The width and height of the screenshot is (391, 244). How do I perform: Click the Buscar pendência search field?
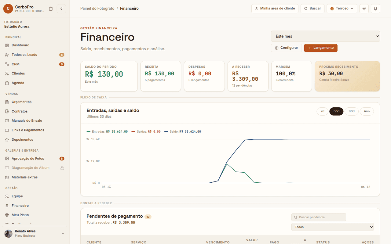(x=319, y=217)
